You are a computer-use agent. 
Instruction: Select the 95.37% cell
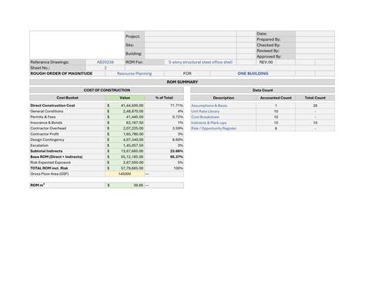164,156
